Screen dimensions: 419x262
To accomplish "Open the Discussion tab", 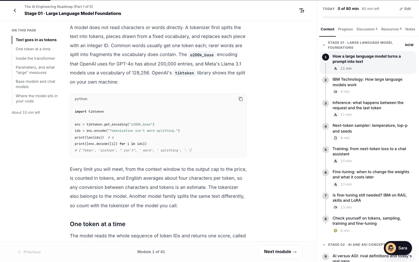I will [x=367, y=29].
